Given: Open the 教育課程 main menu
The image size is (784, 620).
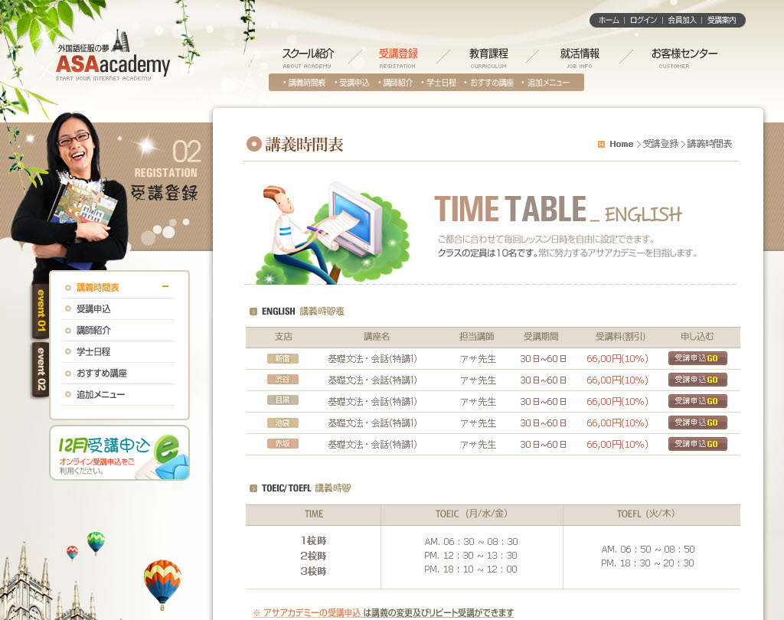Looking at the screenshot, I should click(488, 54).
